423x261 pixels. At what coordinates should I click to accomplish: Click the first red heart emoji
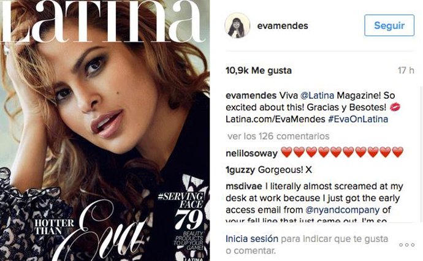click(x=287, y=153)
